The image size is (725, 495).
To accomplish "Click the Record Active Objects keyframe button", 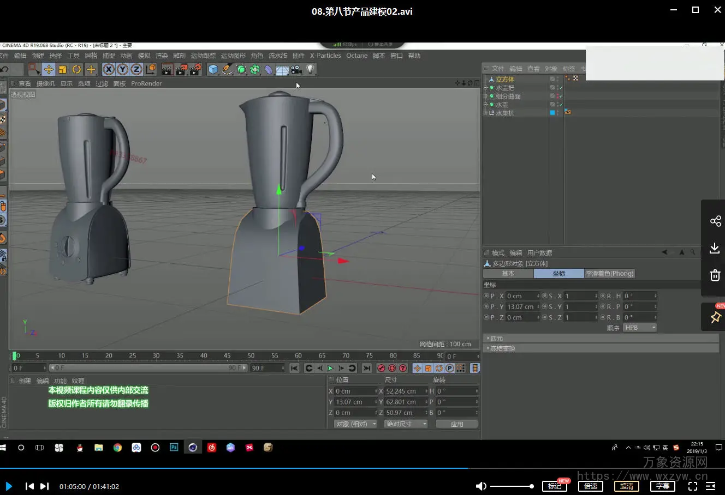I will coord(381,368).
